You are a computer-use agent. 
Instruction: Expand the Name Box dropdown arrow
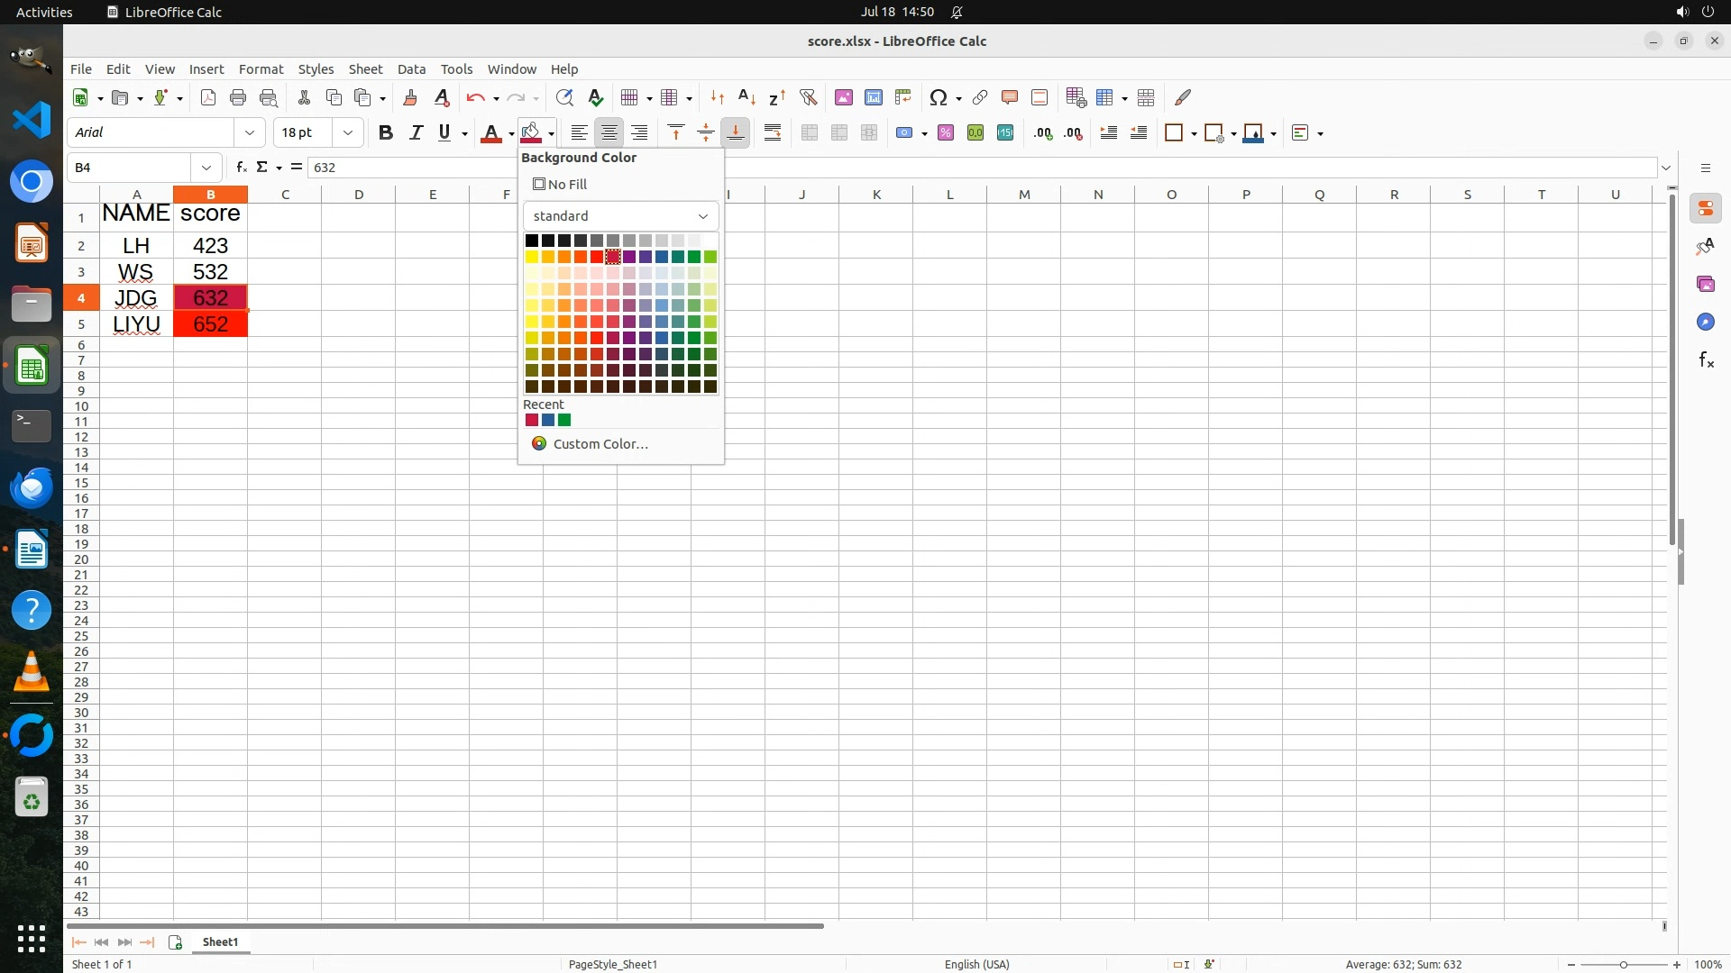[x=206, y=168]
